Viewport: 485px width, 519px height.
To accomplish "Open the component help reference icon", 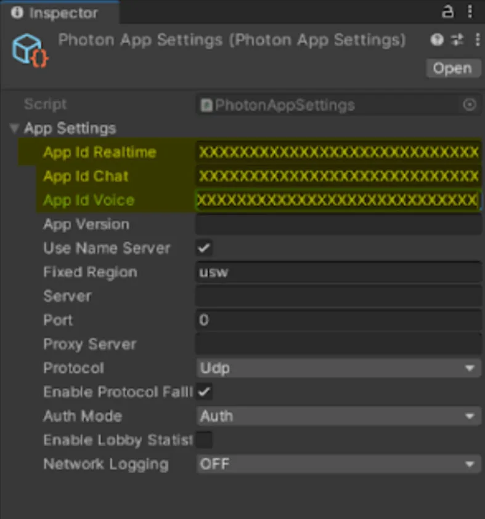I will tap(437, 40).
